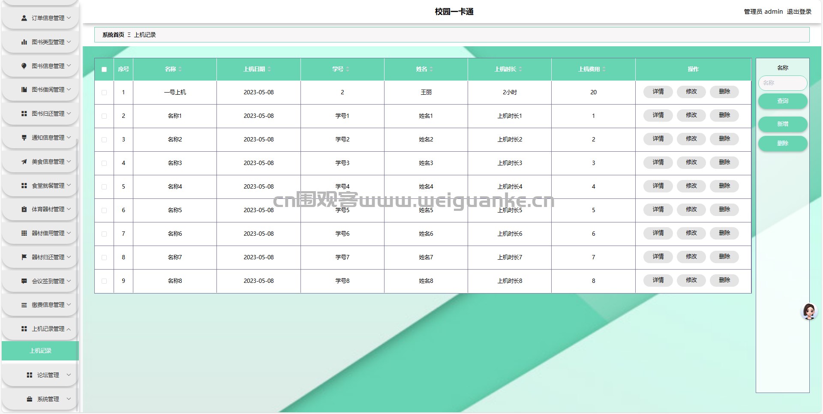Viewport: 823px width, 414px height.
Task: Click the sidebar vertical scrollbar
Action: click(x=77, y=274)
